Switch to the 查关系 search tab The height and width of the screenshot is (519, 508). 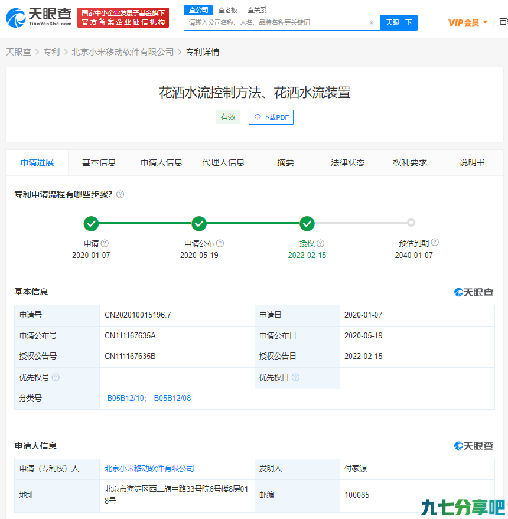click(x=257, y=10)
